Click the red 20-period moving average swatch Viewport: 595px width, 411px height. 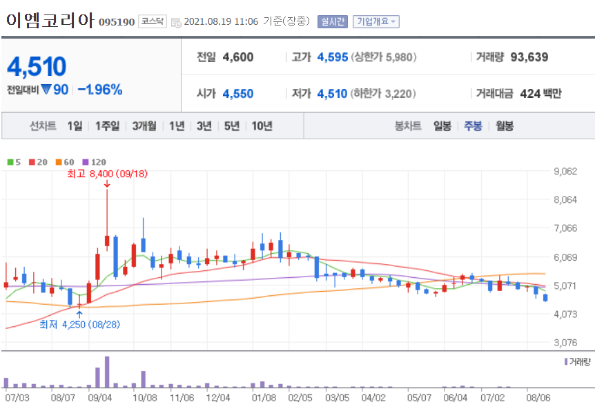(32, 162)
